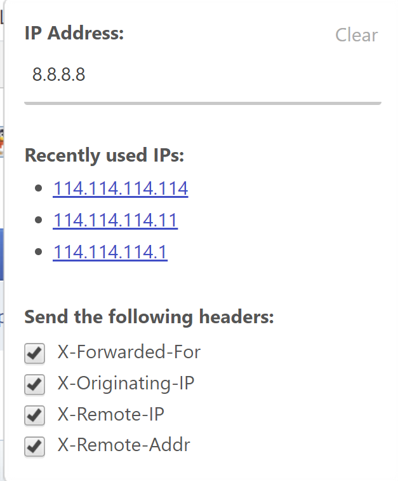This screenshot has height=481, width=398.
Task: Pick the 114.114.114.1 recent IP link
Action: [x=110, y=253]
